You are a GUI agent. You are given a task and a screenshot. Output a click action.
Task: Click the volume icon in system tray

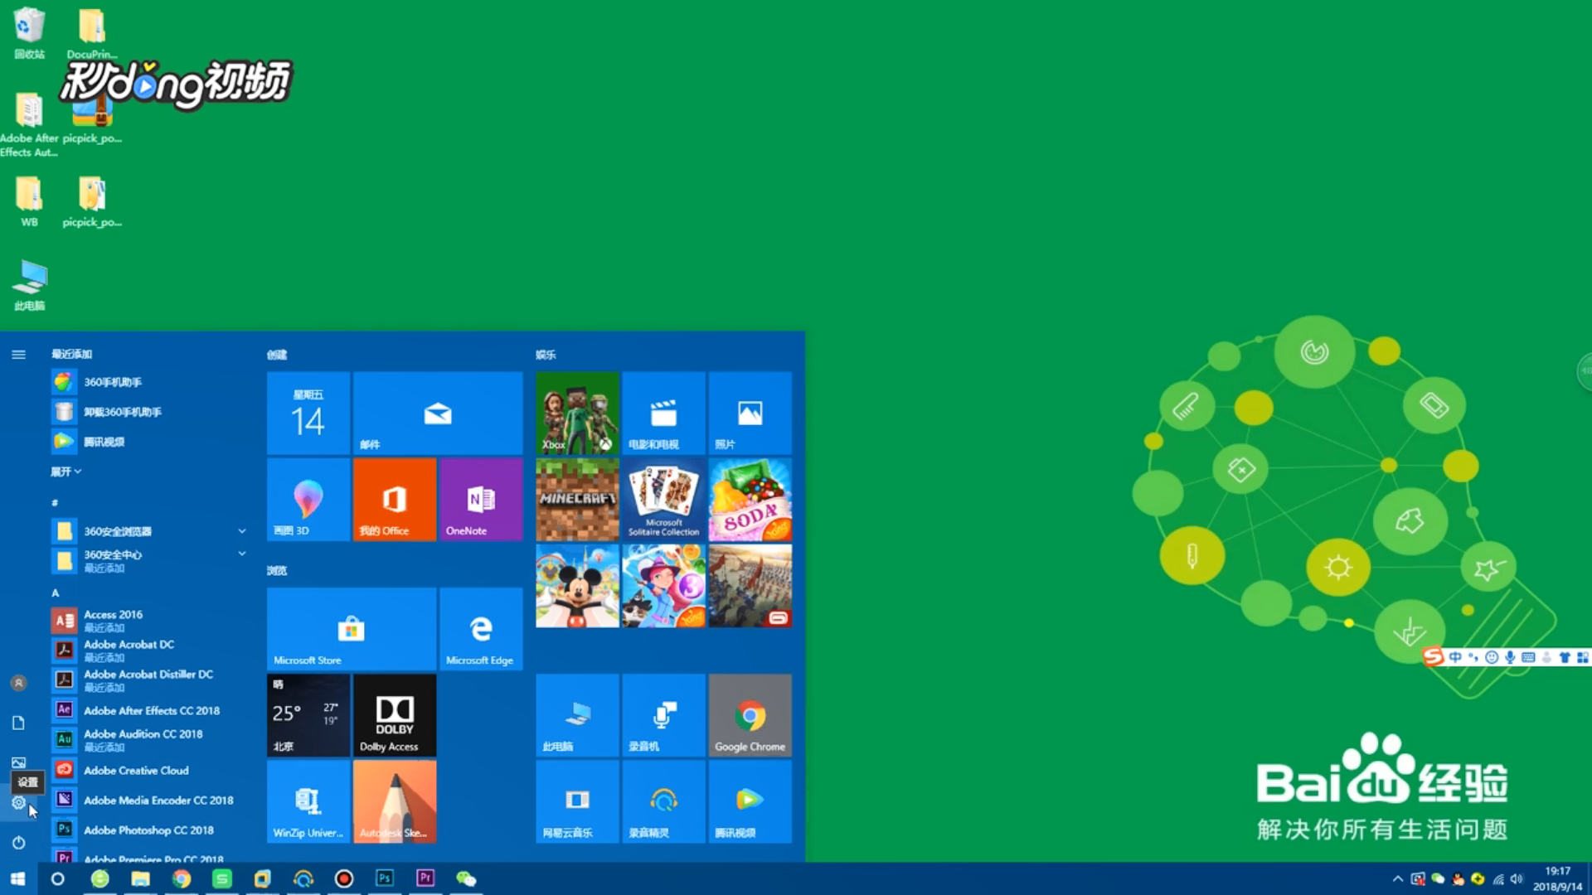point(1517,879)
